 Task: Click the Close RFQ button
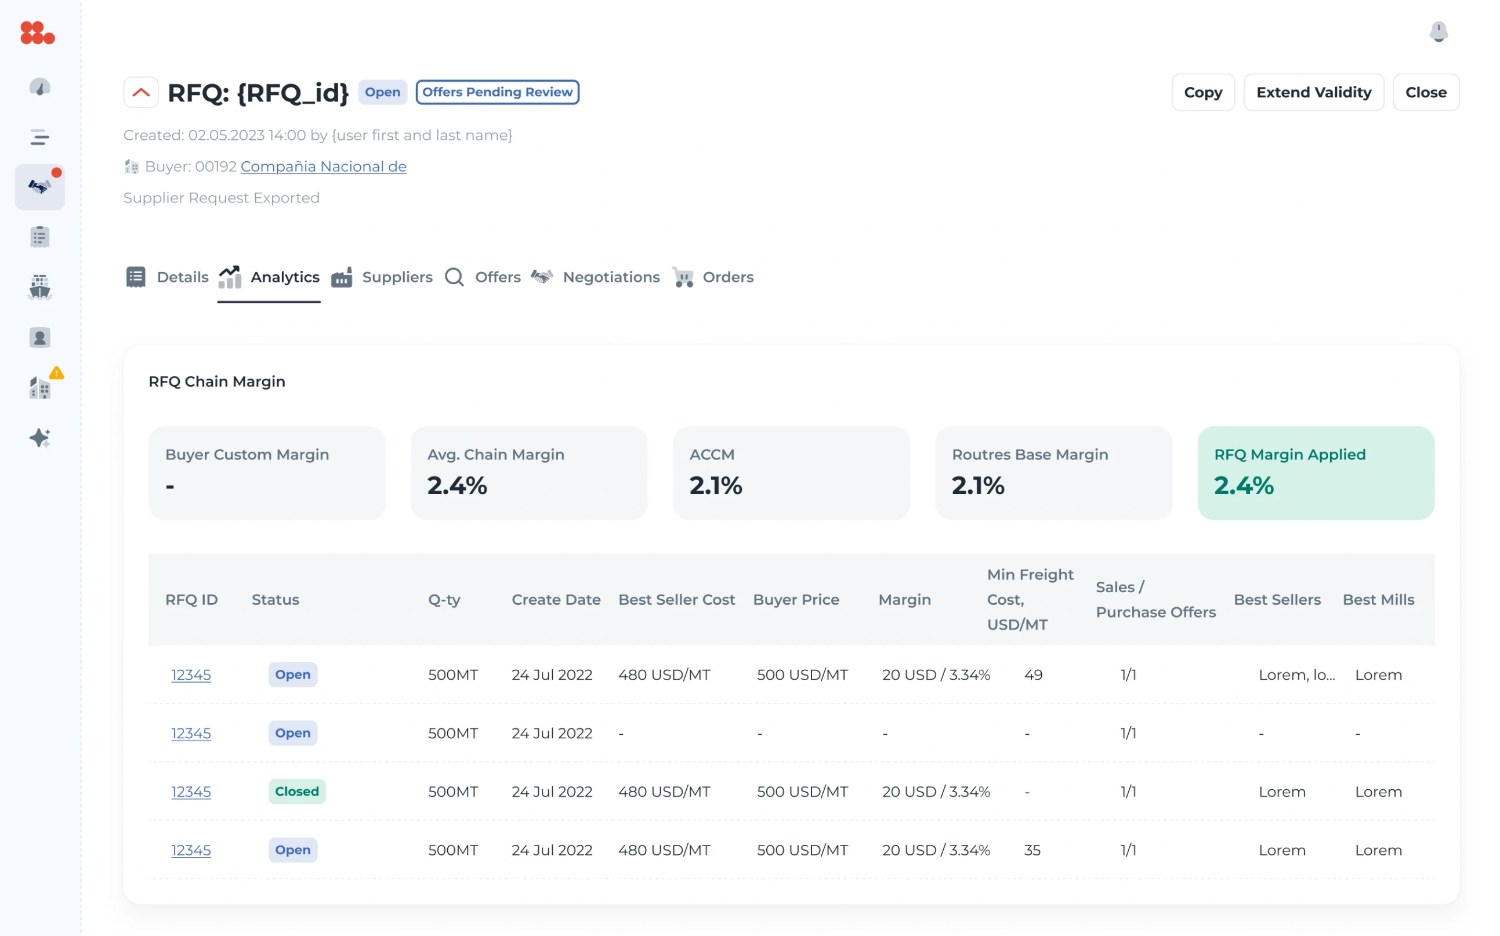tap(1426, 92)
